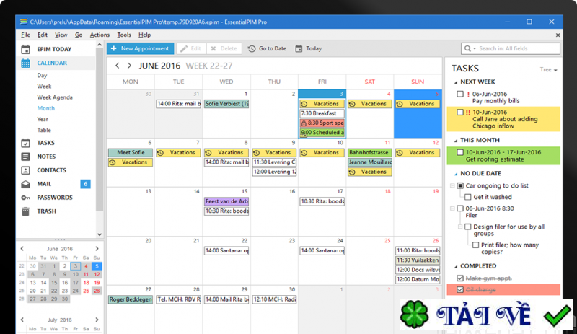The image size is (577, 334).
Task: Switch to Week calendar view
Action: pyautogui.click(x=44, y=87)
